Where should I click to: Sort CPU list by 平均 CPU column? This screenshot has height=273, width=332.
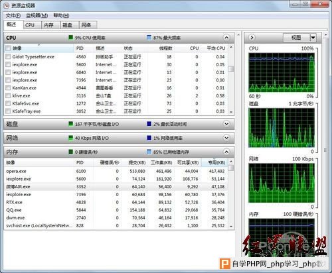pyautogui.click(x=214, y=48)
